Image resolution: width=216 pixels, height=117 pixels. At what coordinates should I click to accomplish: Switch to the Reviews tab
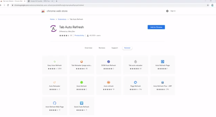[x=102, y=48]
